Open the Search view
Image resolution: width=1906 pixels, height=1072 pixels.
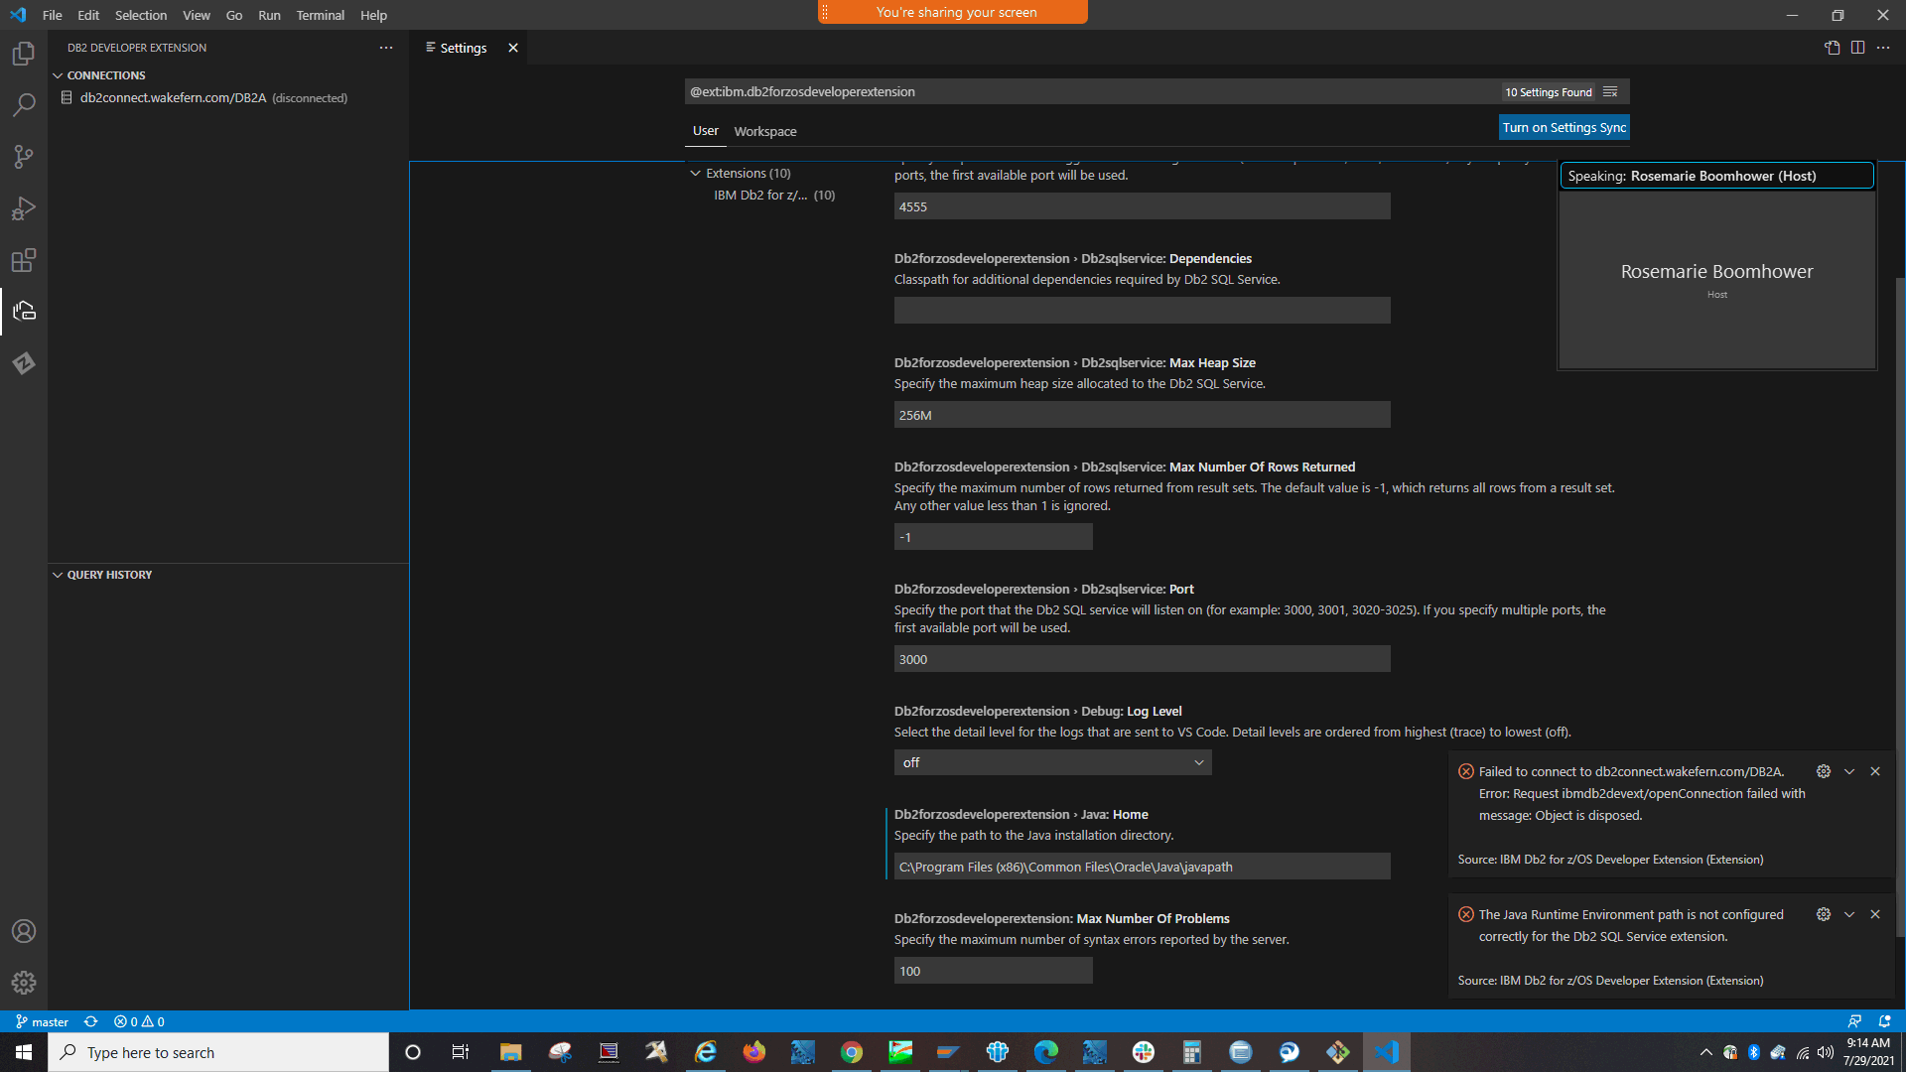(24, 104)
